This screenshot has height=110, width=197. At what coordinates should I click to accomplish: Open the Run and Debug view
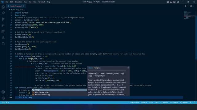[x=3, y=25]
